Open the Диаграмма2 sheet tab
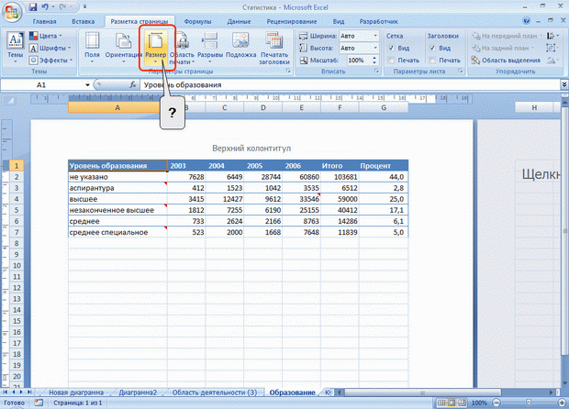This screenshot has width=569, height=409. 138,392
